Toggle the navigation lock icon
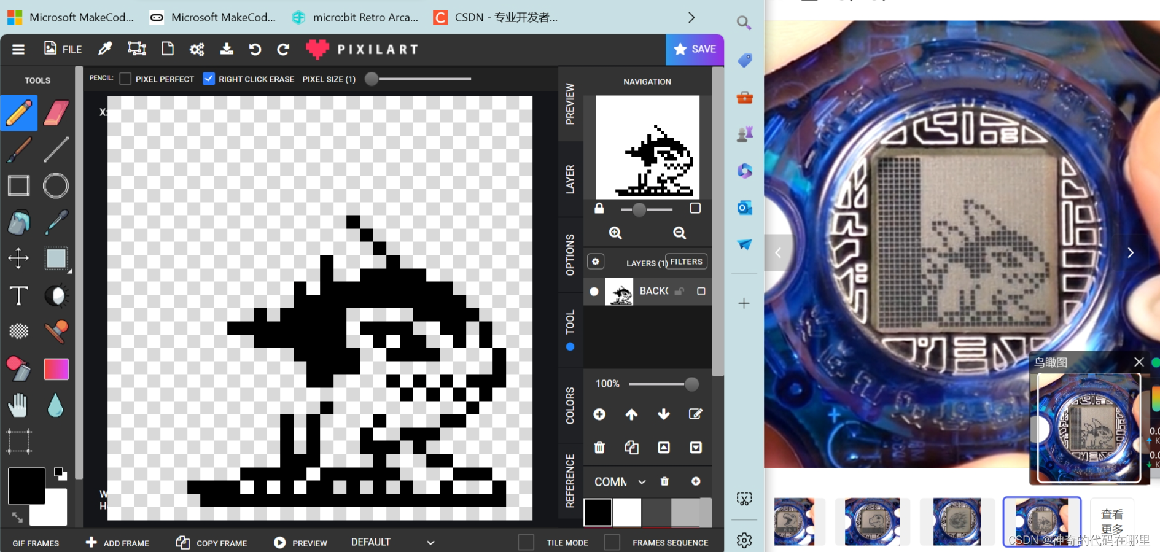1160x552 pixels. tap(599, 208)
